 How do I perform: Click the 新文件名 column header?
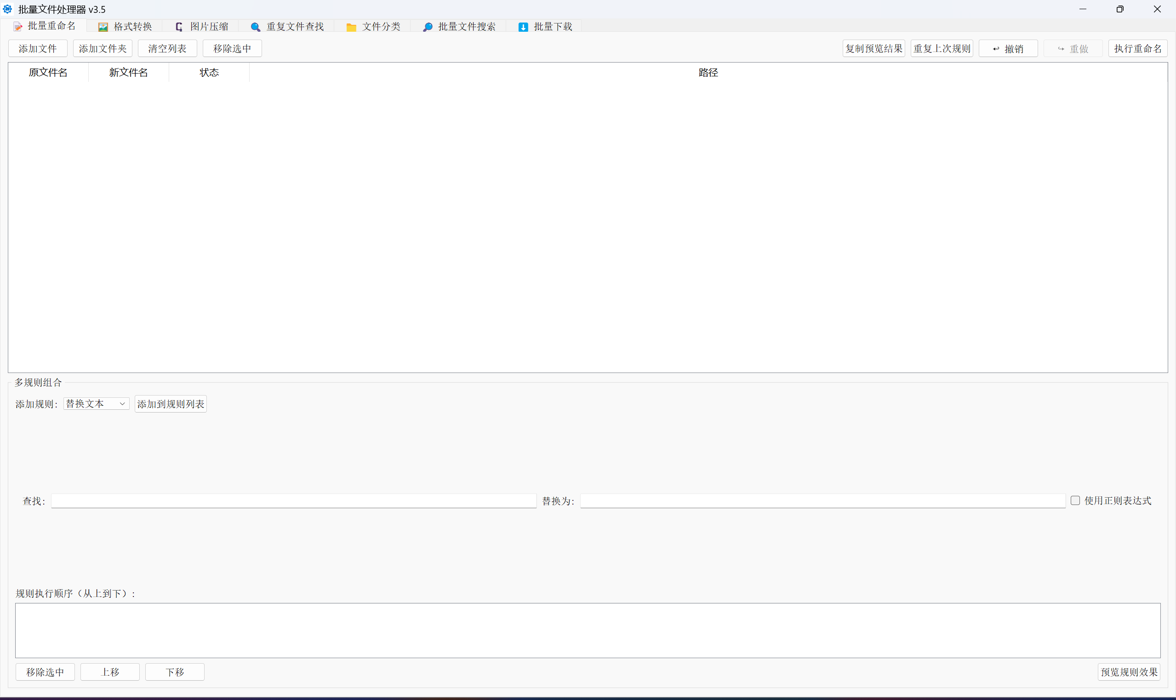click(129, 72)
